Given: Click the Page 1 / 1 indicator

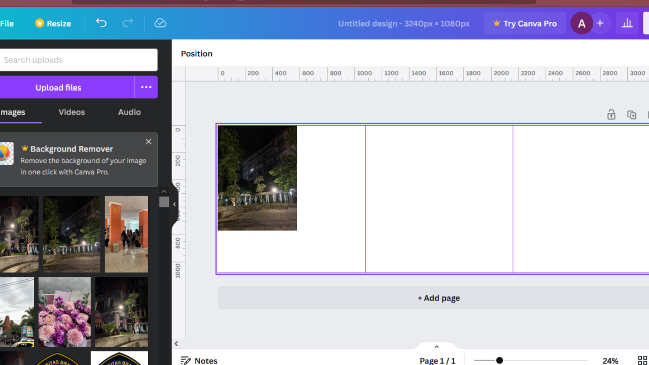Looking at the screenshot, I should 438,360.
